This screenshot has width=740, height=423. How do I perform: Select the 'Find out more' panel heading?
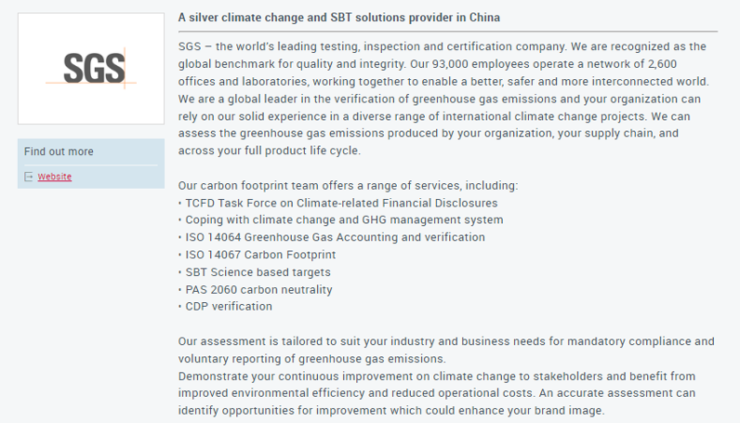[59, 152]
